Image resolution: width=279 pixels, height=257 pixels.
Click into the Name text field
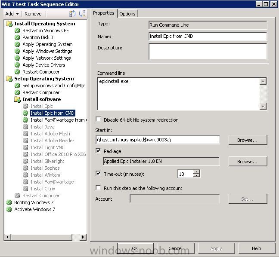click(208, 36)
